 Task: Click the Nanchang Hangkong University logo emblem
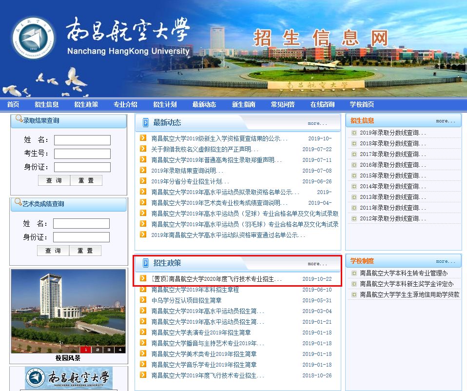coord(33,38)
